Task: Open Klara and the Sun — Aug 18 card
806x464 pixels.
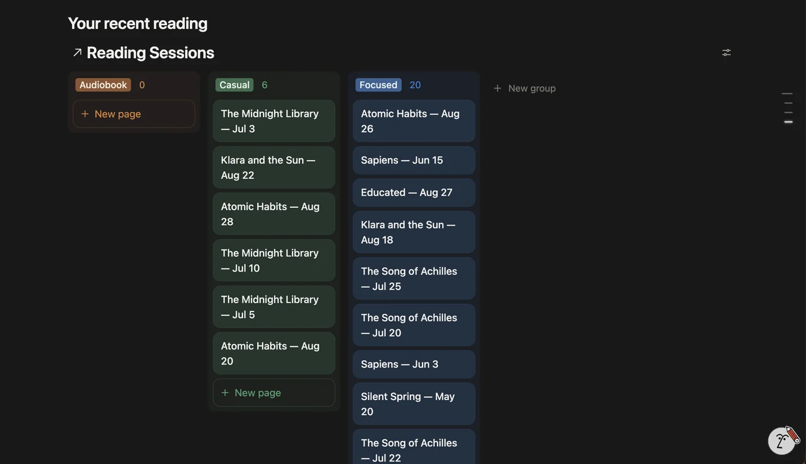Action: coord(414,232)
